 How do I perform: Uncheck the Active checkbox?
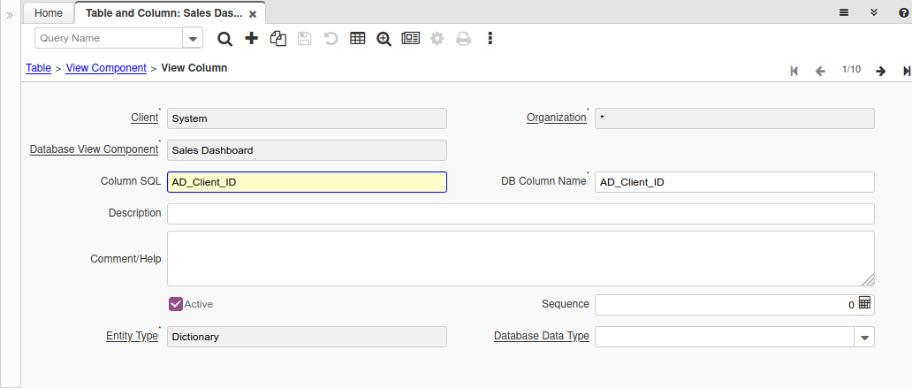(176, 304)
